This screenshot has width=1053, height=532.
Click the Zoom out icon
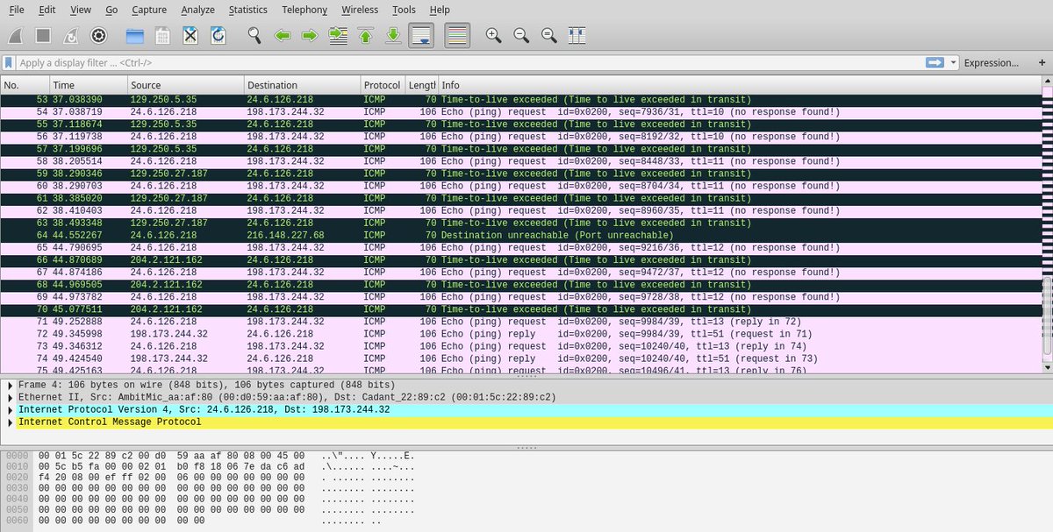click(521, 36)
